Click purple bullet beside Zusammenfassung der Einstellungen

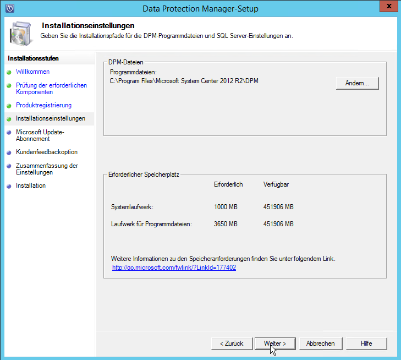[9, 166]
